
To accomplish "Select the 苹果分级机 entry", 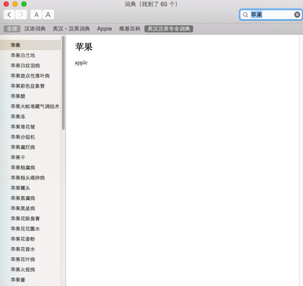I will coord(30,137).
